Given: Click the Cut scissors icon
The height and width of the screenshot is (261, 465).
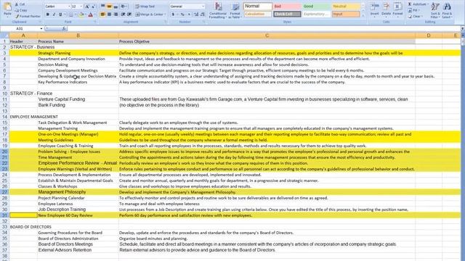Looking at the screenshot, I should click(17, 4).
